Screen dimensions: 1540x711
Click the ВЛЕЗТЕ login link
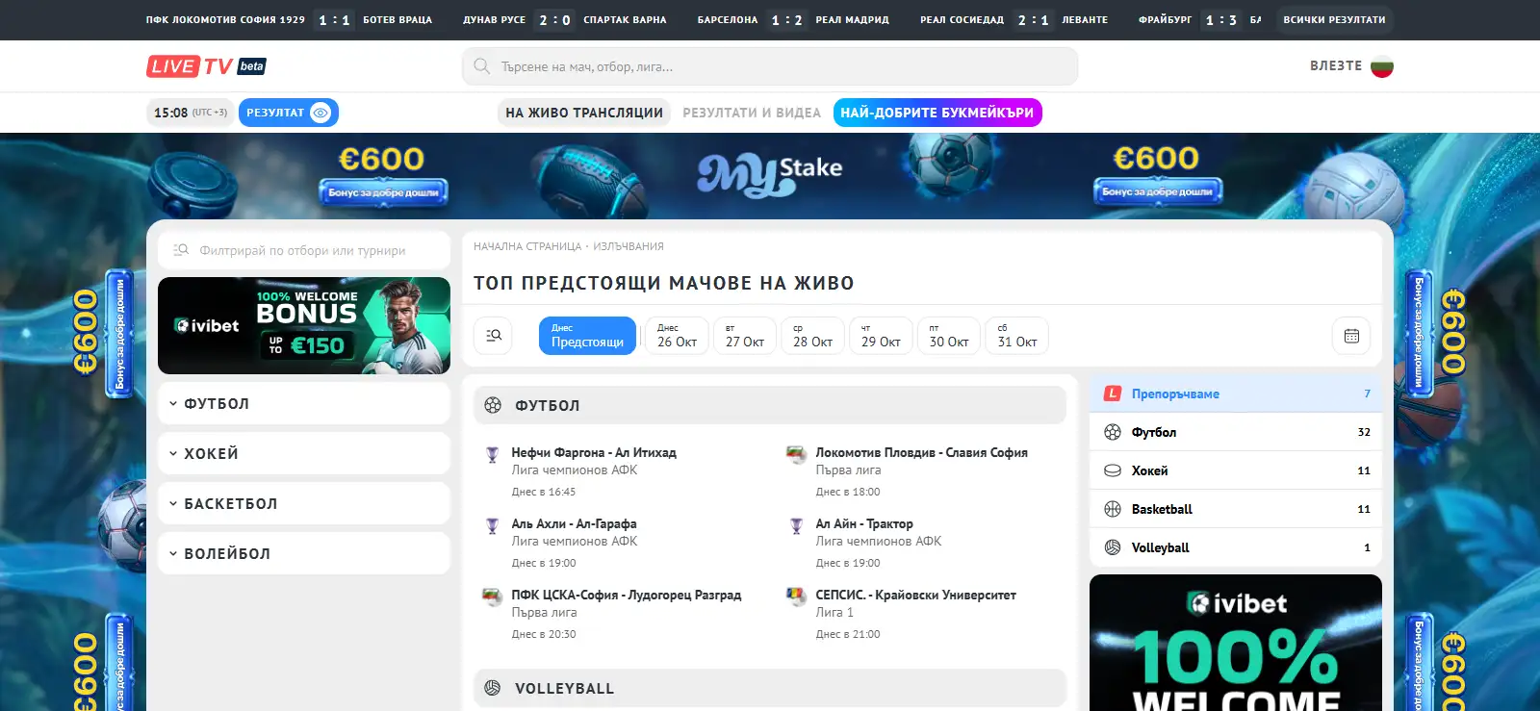click(x=1336, y=65)
